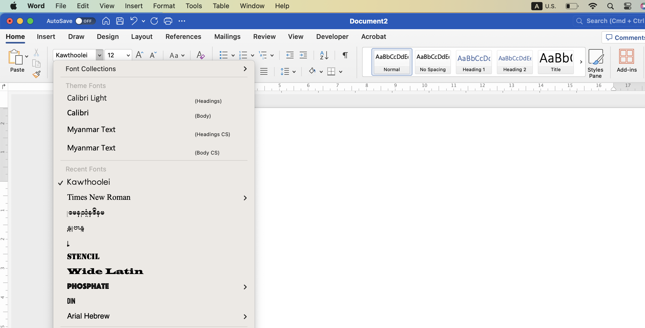Show paragraph marks pilcrow
The height and width of the screenshot is (328, 645).
tap(345, 55)
